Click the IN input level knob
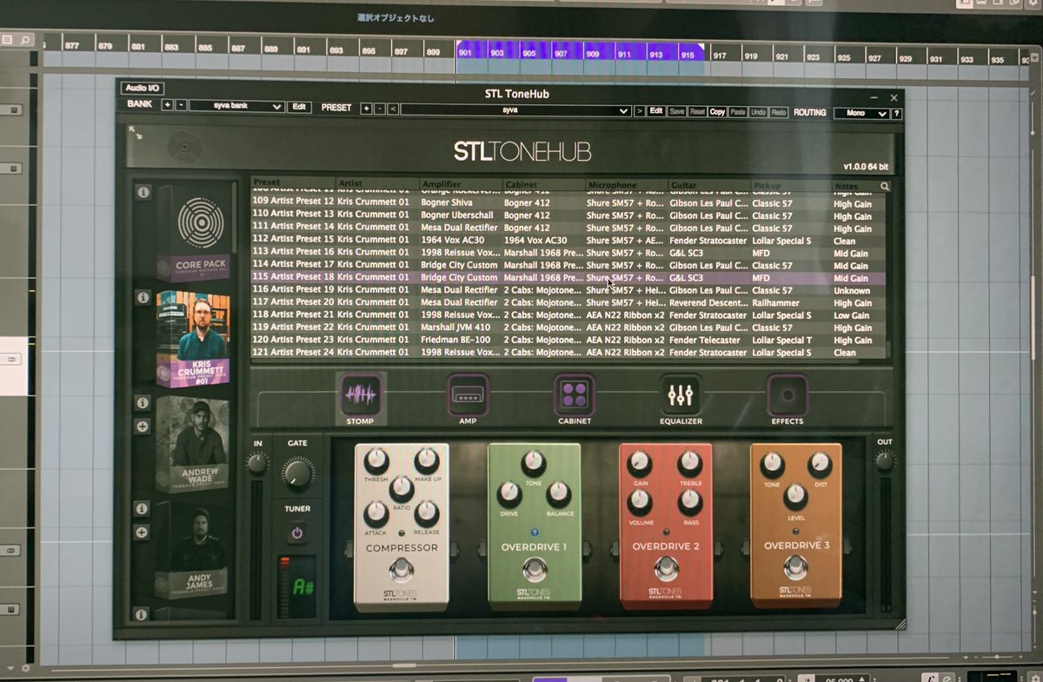Image resolution: width=1043 pixels, height=682 pixels. coord(257,464)
